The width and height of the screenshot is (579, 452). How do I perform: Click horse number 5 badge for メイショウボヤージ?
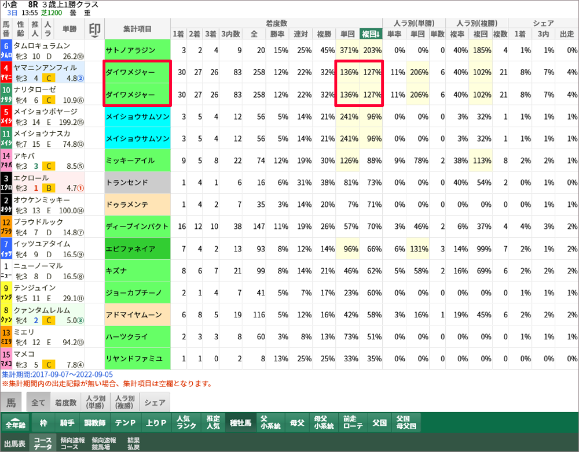pos(6,117)
